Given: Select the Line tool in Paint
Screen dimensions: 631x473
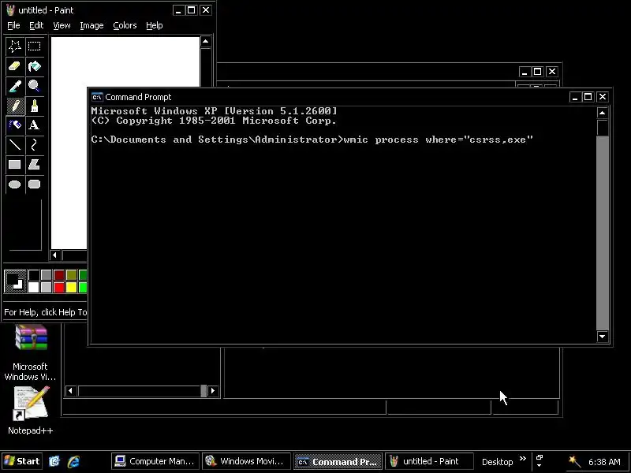Looking at the screenshot, I should pyautogui.click(x=15, y=145).
